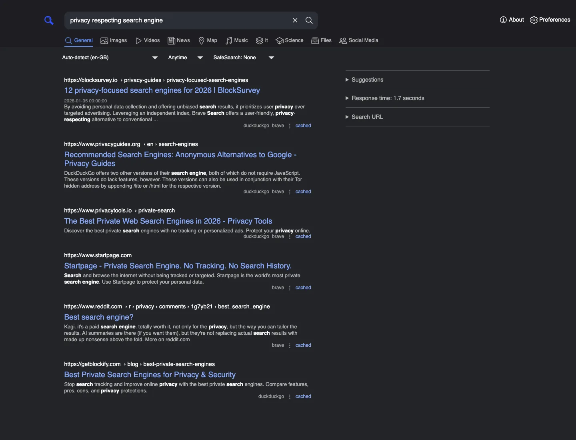Screen dimensions: 576x440
Task: Open cached version of getblockify result
Action: [303, 396]
